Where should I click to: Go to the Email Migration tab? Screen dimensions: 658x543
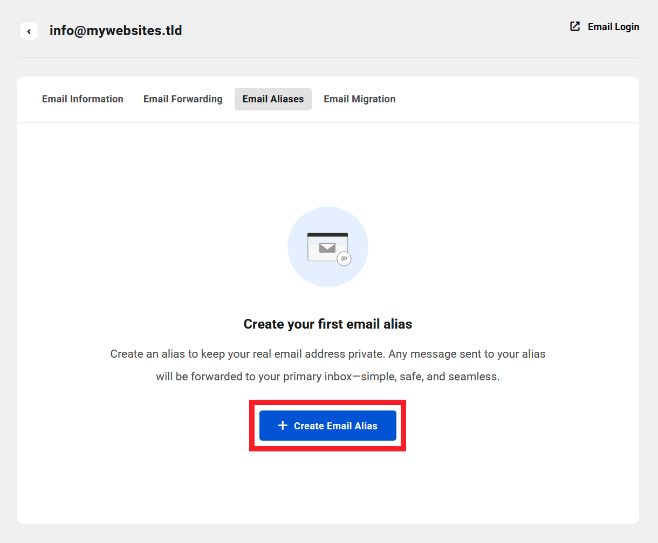pos(360,99)
